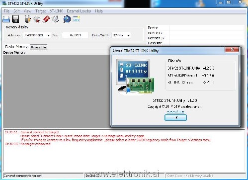
Task: Click the Program verify globe icon
Action: 67,19
